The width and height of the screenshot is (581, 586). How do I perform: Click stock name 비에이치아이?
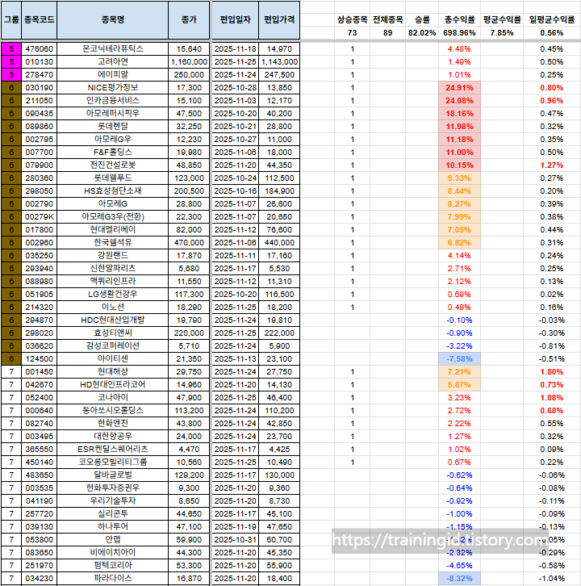tap(112, 553)
